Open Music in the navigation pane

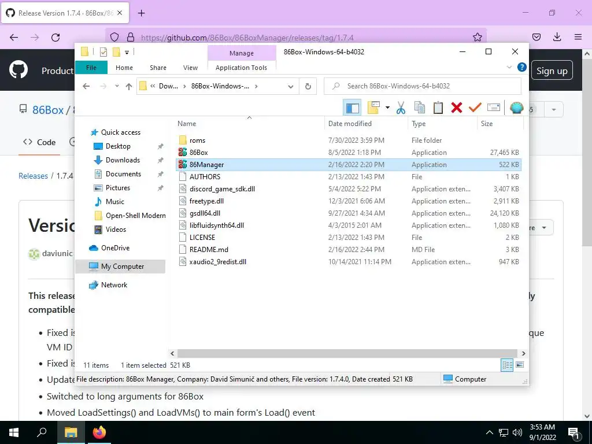[115, 202]
